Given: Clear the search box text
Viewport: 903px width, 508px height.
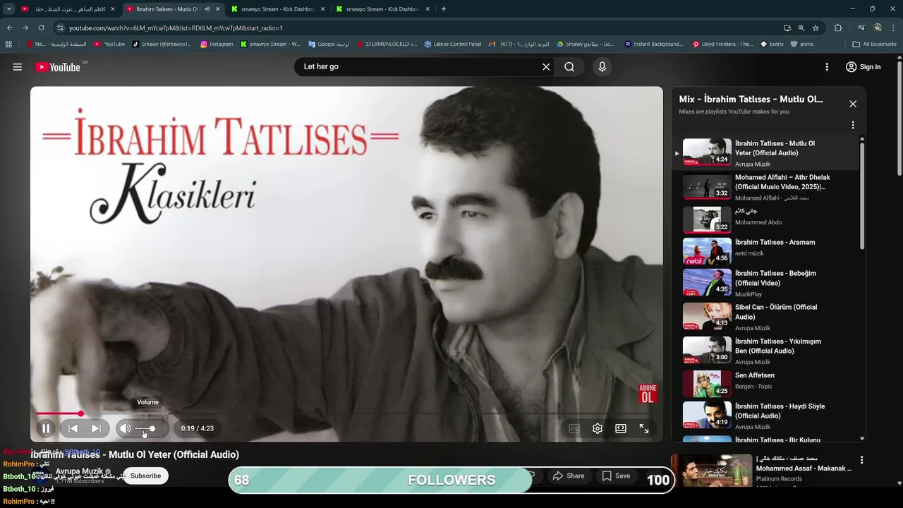Looking at the screenshot, I should pos(546,67).
